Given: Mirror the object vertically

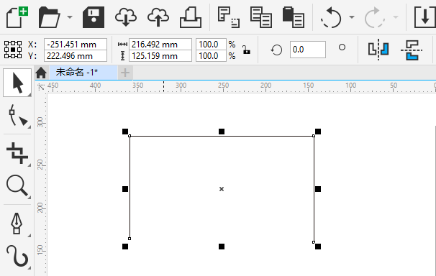Looking at the screenshot, I should (x=412, y=50).
